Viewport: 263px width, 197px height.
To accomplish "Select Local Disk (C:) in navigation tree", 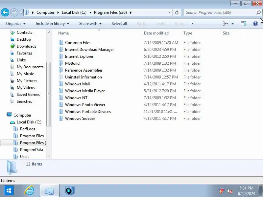I will (x=29, y=122).
